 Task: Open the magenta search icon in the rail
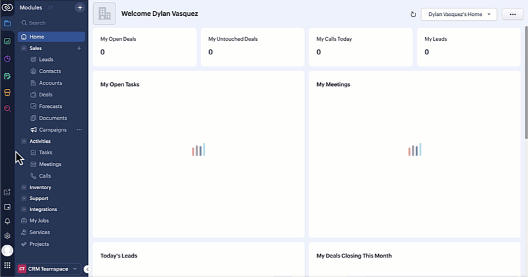(x=7, y=109)
